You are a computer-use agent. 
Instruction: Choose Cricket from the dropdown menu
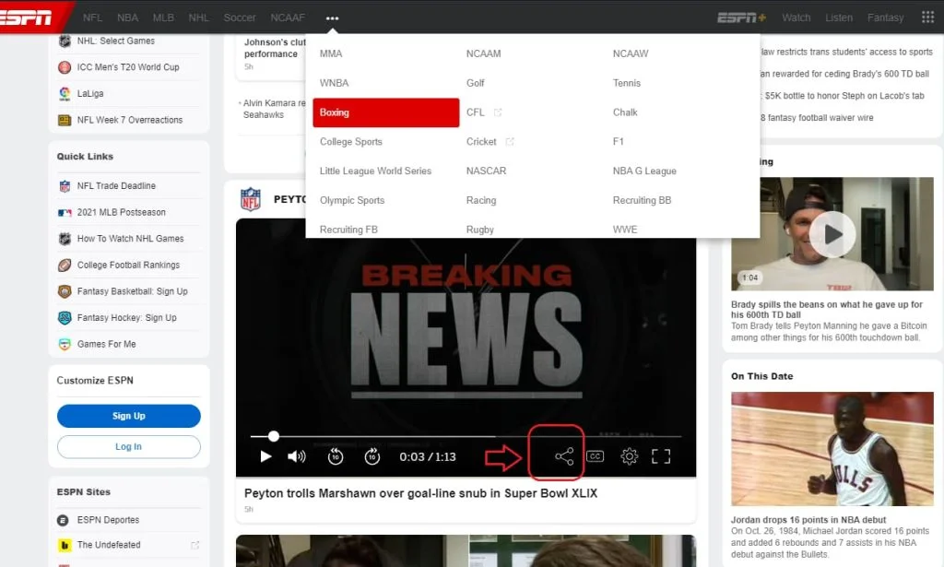(x=481, y=141)
